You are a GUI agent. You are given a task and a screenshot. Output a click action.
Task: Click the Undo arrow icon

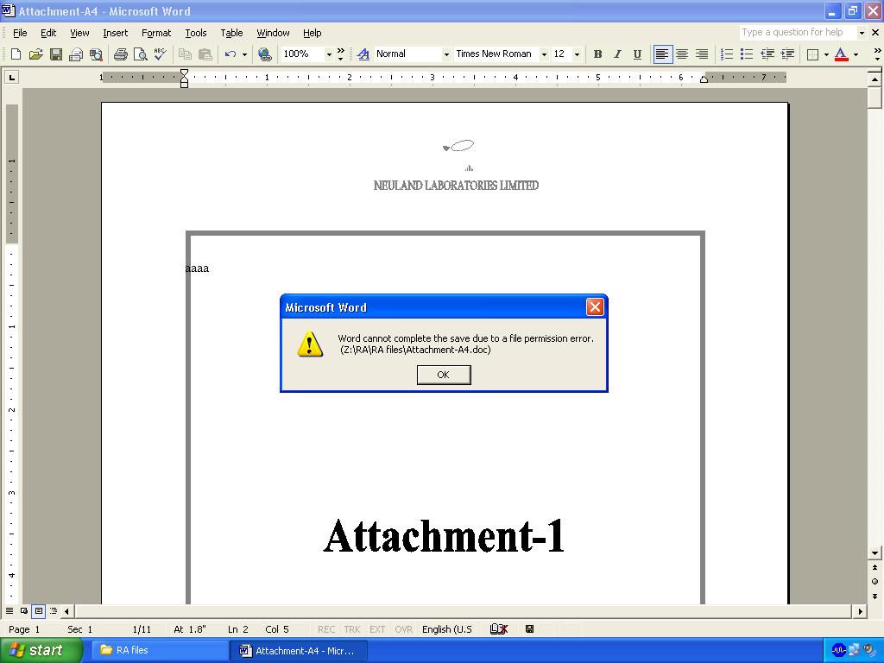[x=230, y=54]
